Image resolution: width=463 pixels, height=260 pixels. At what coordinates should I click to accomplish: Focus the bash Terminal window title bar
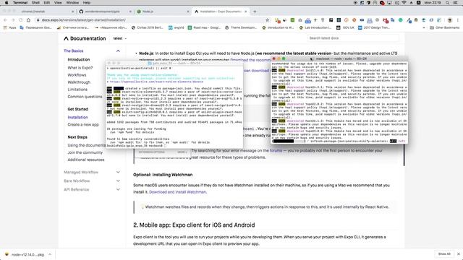[174, 63]
